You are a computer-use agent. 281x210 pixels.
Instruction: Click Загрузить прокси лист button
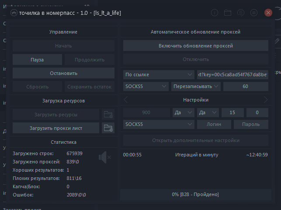pos(56,128)
